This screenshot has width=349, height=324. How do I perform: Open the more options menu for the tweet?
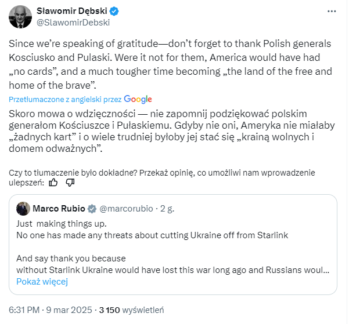tap(332, 11)
